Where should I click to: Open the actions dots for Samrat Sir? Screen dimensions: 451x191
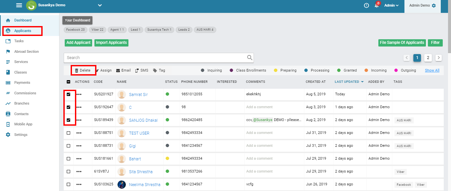(79, 94)
